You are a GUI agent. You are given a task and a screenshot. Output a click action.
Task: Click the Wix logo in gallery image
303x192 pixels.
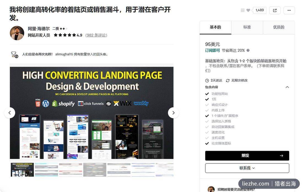click(x=123, y=103)
